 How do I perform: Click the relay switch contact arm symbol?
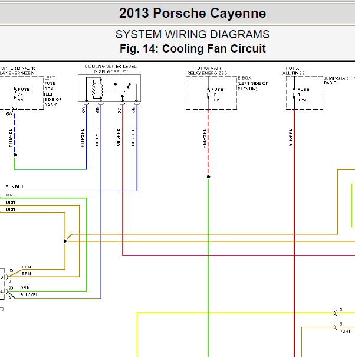point(126,90)
